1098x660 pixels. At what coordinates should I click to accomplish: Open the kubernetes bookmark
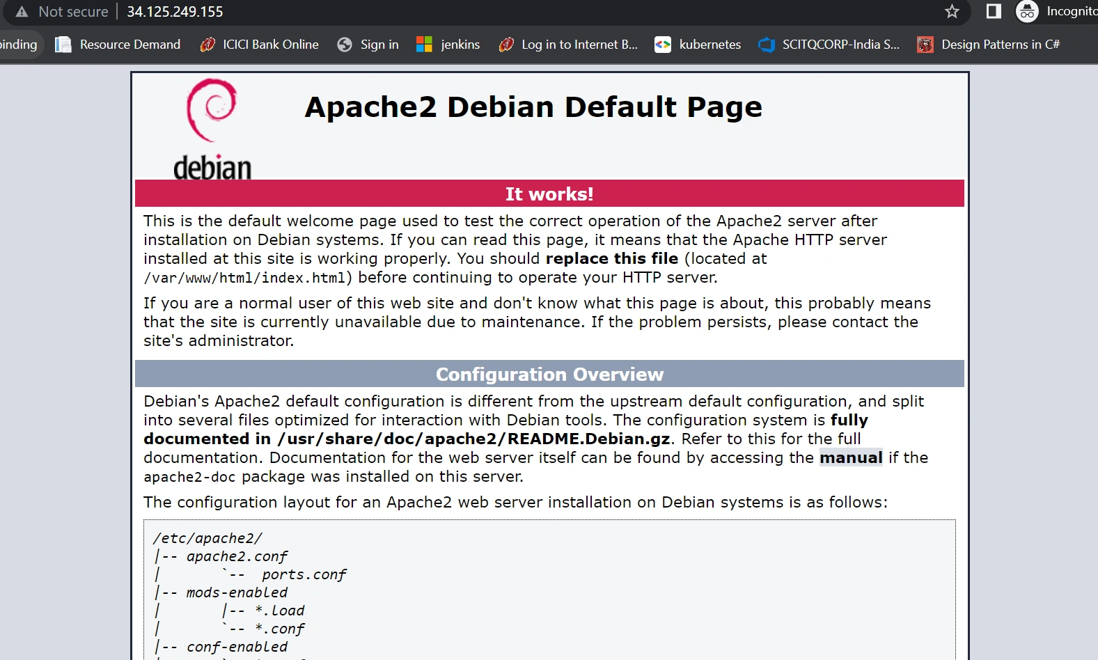click(x=698, y=45)
